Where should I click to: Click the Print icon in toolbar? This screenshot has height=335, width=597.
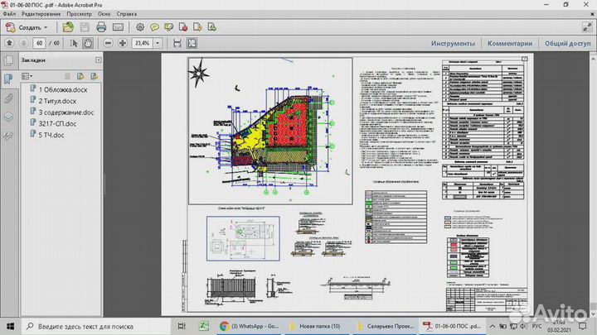[x=101, y=26]
